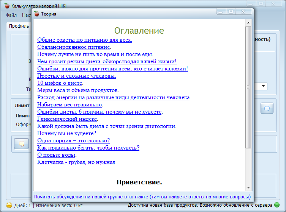
Task: Open link "Расход энергии на различные виды деятельности"
Action: tap(113, 97)
